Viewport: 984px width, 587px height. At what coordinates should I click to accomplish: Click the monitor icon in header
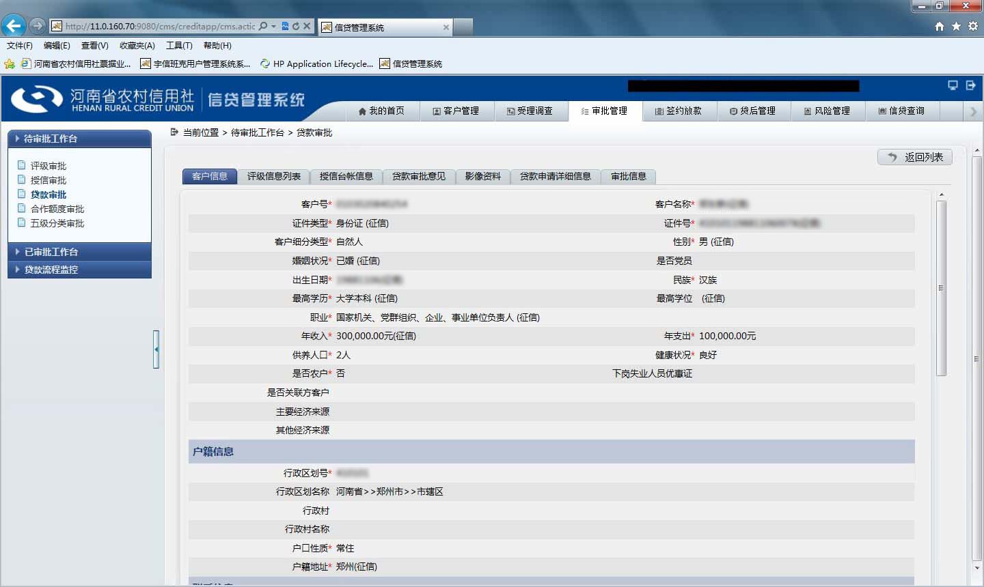(x=953, y=85)
